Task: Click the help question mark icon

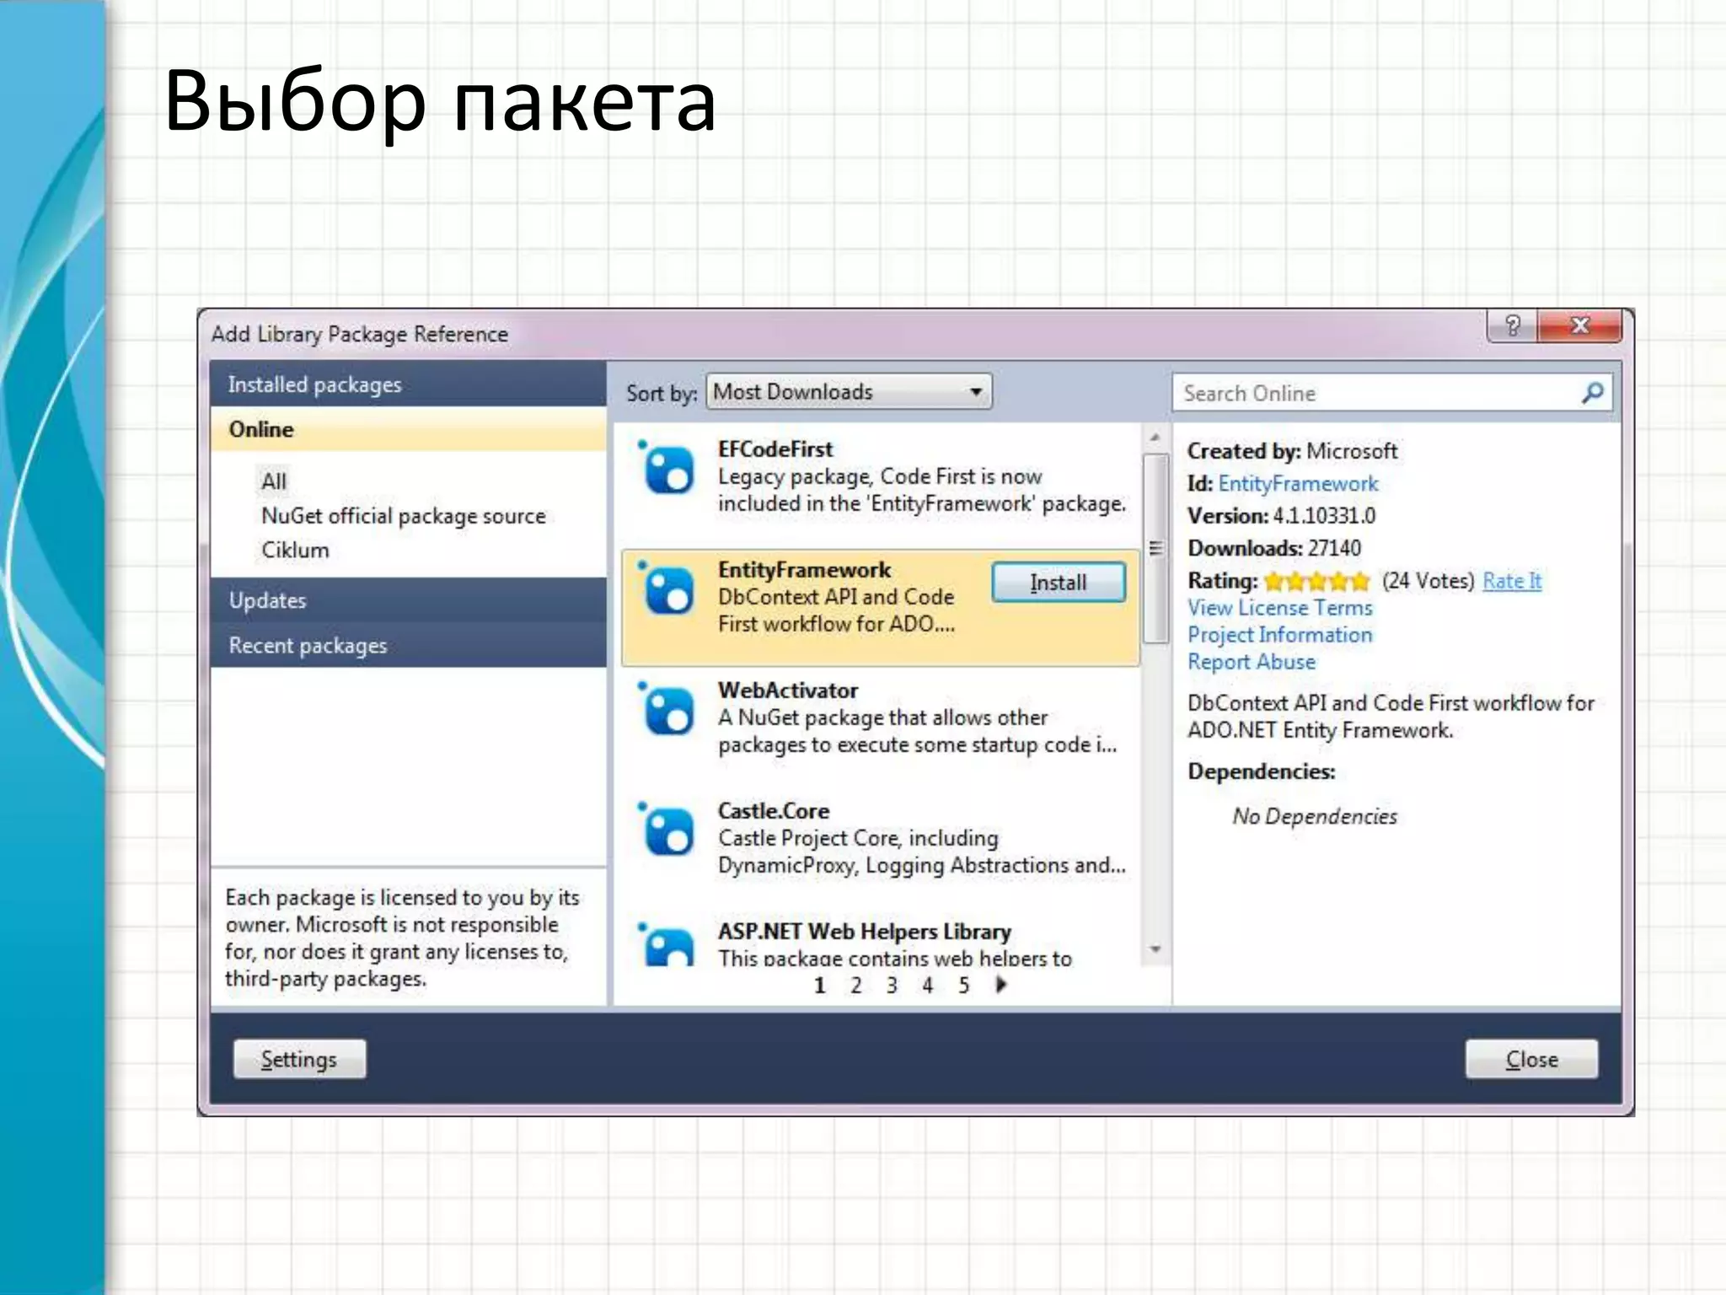Action: pyautogui.click(x=1512, y=326)
